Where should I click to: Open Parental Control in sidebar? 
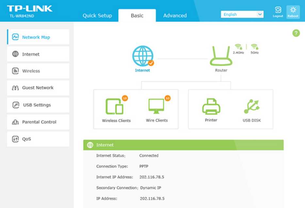pos(38,122)
